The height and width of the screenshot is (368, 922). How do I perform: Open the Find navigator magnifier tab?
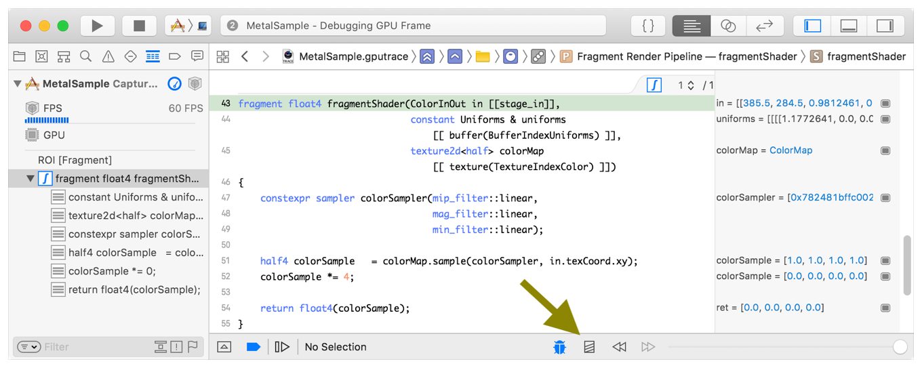coord(85,56)
